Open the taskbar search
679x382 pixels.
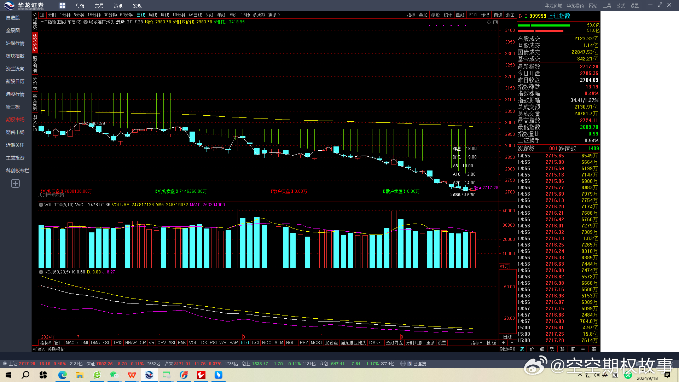coord(25,375)
